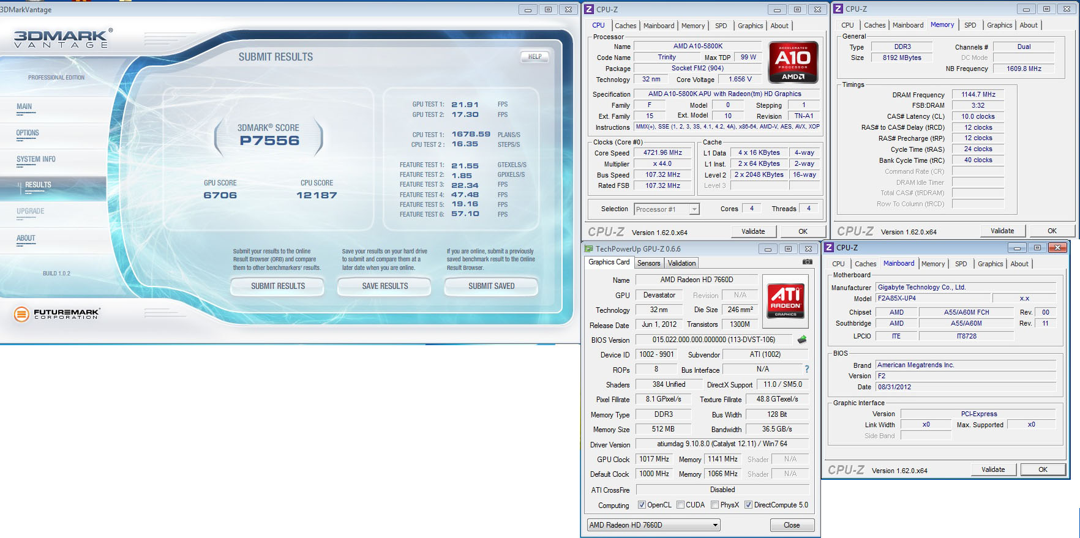Click the TechPowerUp GPU-Z title bar icon
Image resolution: width=1080 pixels, height=538 pixels.
tap(589, 248)
